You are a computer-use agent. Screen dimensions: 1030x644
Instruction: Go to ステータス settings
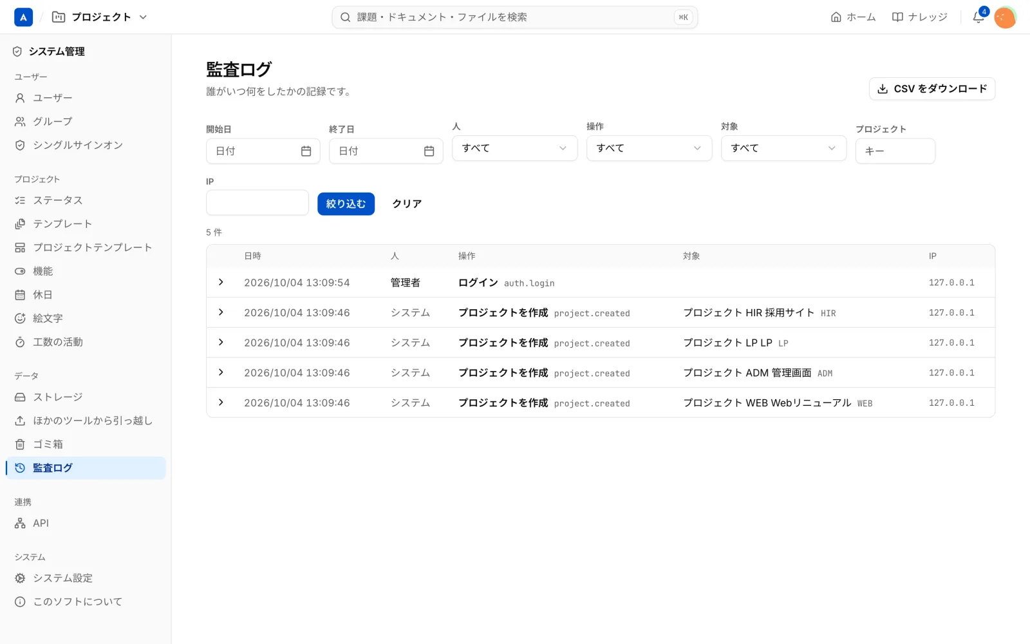click(86, 200)
